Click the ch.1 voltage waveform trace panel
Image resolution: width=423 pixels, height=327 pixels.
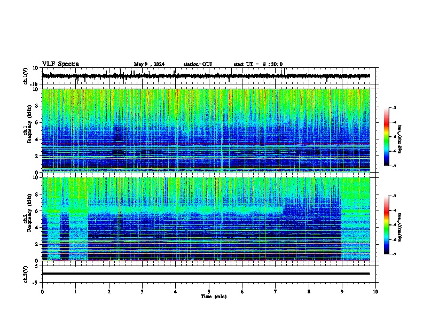[x=209, y=76]
